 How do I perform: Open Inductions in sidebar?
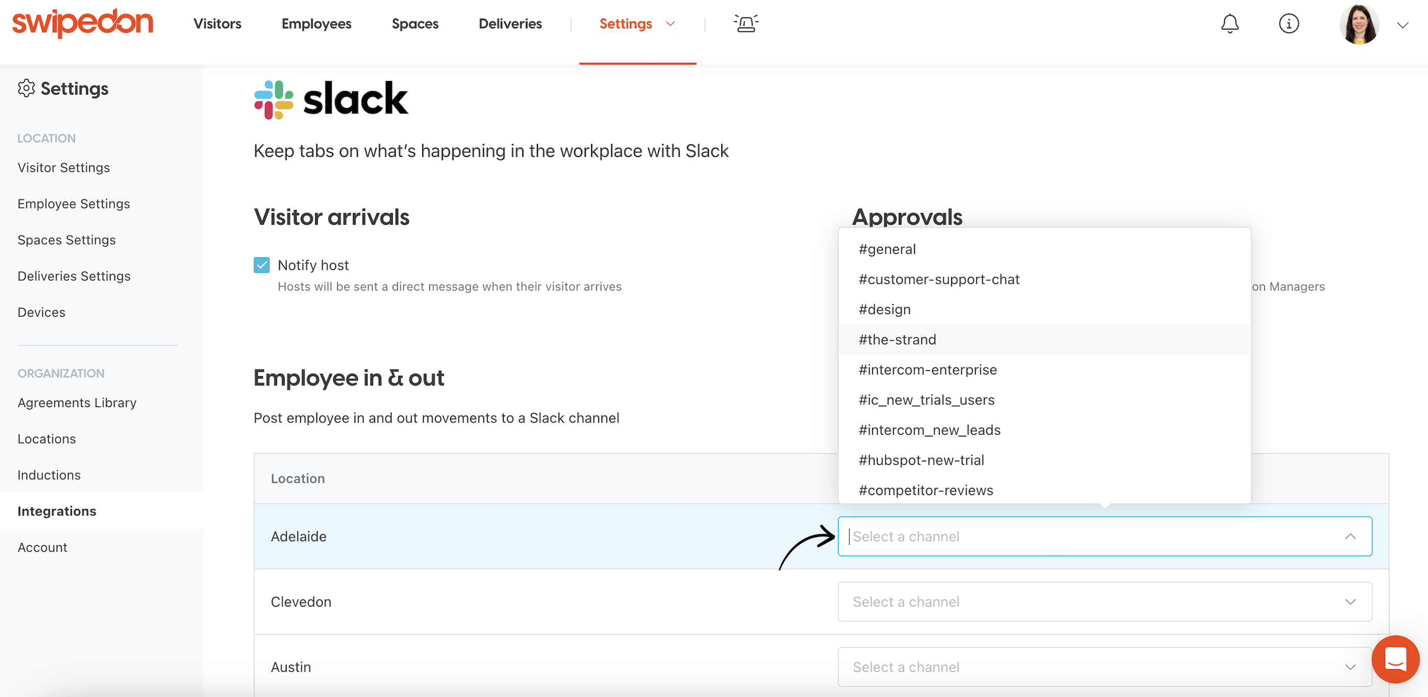[x=49, y=475]
